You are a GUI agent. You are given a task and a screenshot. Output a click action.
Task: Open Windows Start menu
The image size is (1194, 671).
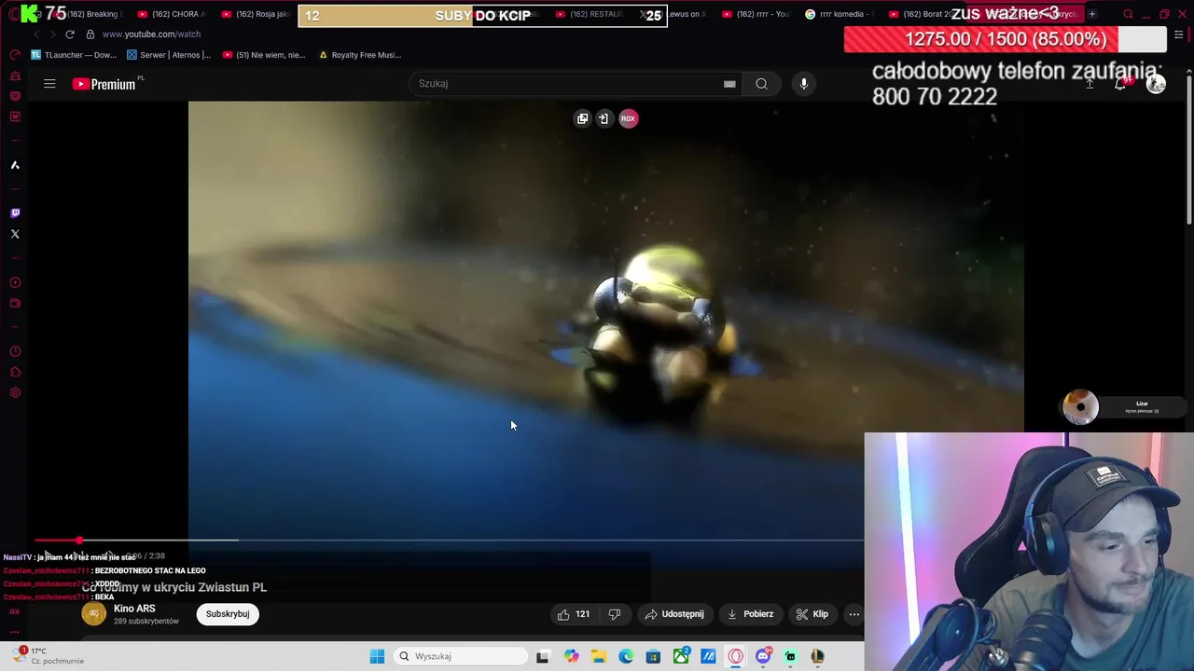tap(377, 656)
